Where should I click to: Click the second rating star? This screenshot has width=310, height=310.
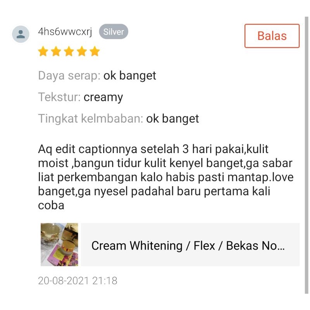pos(56,51)
